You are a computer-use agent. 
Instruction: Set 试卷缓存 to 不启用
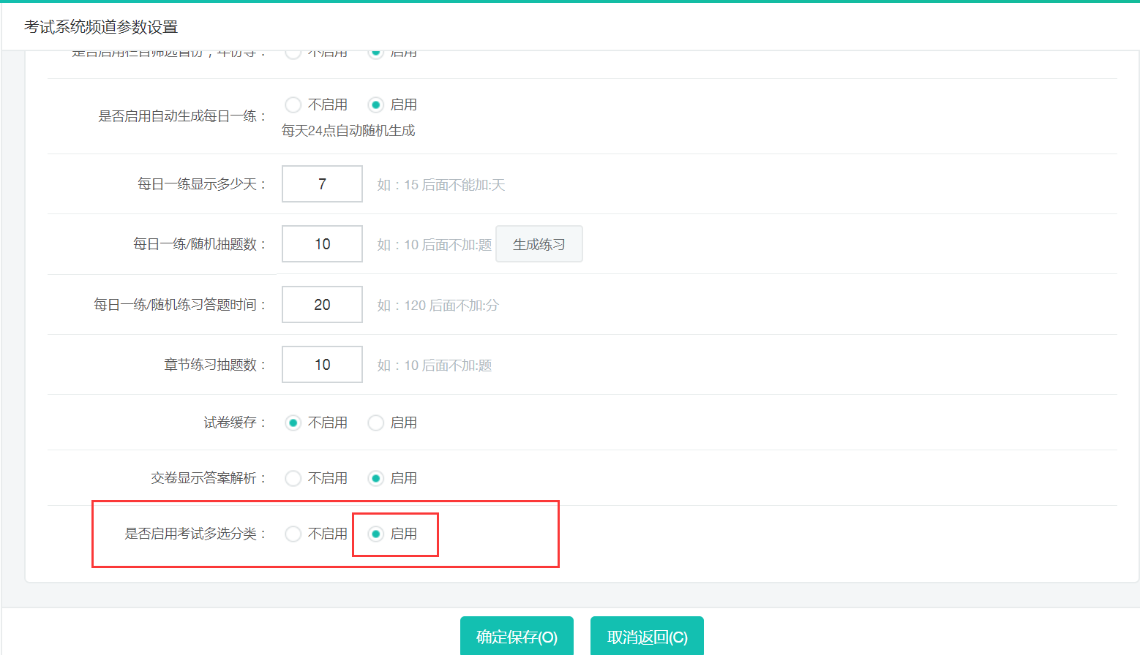point(293,423)
